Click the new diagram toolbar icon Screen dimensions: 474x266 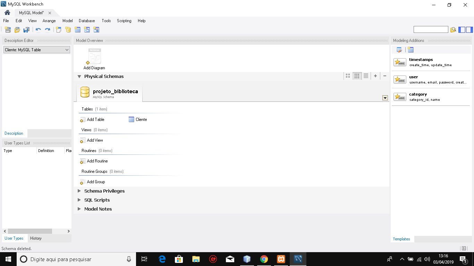pyautogui.click(x=59, y=30)
